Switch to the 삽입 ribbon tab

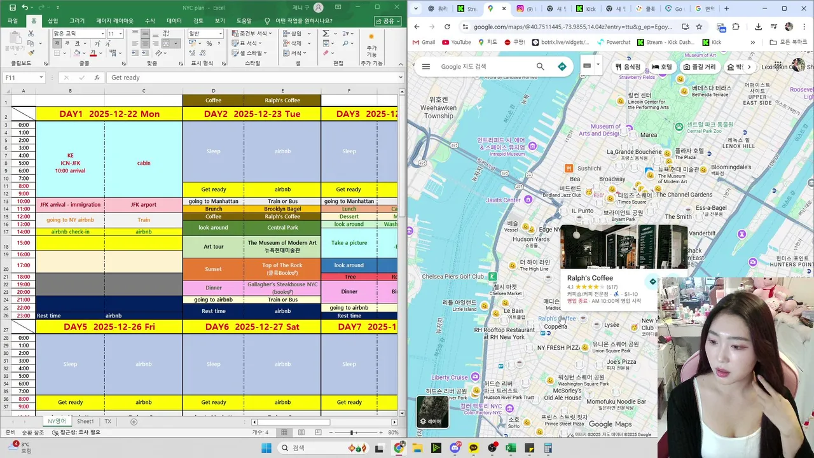pyautogui.click(x=53, y=21)
